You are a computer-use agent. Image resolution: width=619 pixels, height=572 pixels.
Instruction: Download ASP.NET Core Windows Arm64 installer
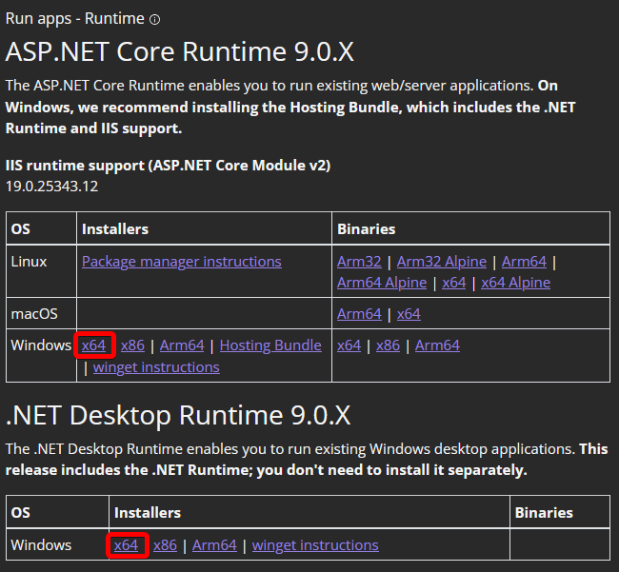[x=182, y=345]
